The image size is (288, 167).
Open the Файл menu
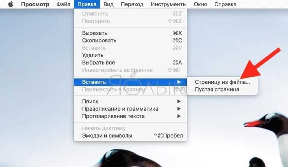[x=63, y=4]
